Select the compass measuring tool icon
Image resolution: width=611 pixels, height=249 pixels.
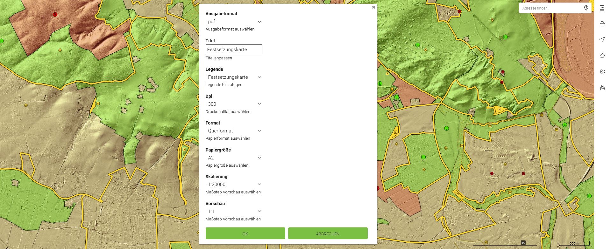coord(602,87)
